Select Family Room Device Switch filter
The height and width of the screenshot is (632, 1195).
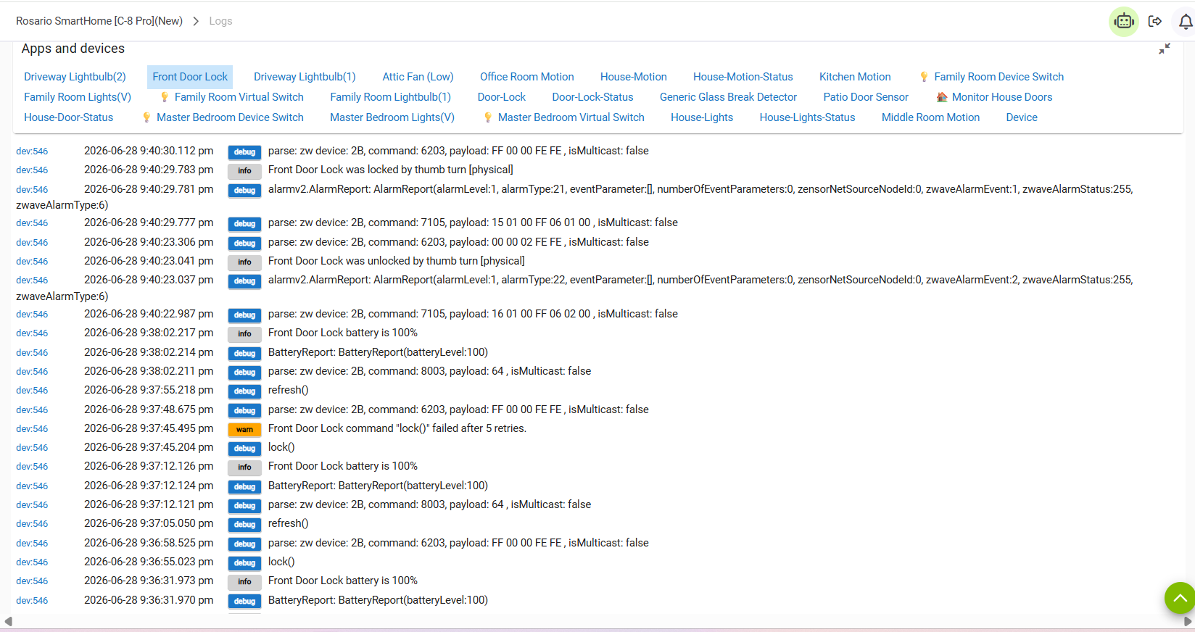998,77
